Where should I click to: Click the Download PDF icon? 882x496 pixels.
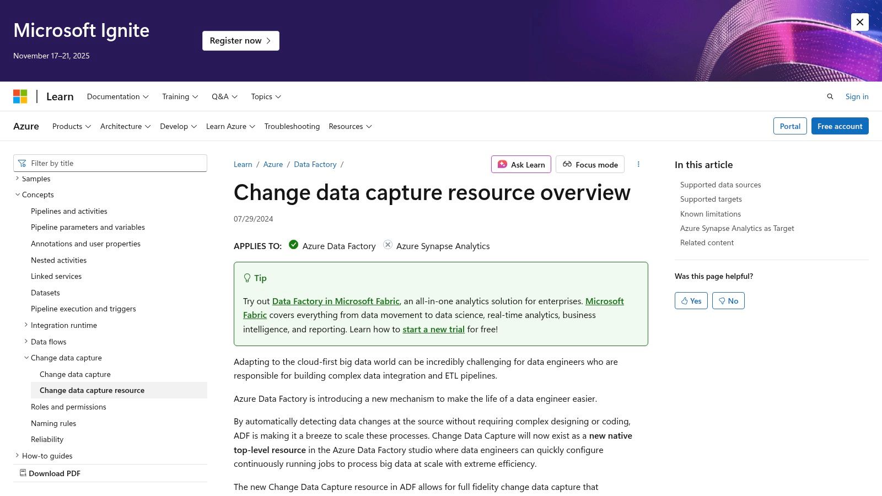click(x=23, y=472)
